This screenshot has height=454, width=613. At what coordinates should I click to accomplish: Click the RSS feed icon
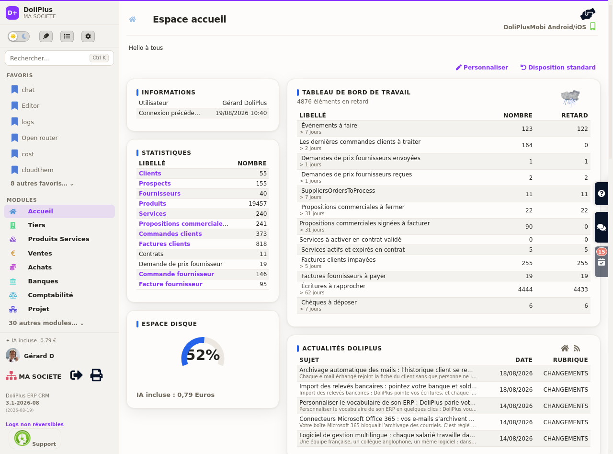coord(577,349)
